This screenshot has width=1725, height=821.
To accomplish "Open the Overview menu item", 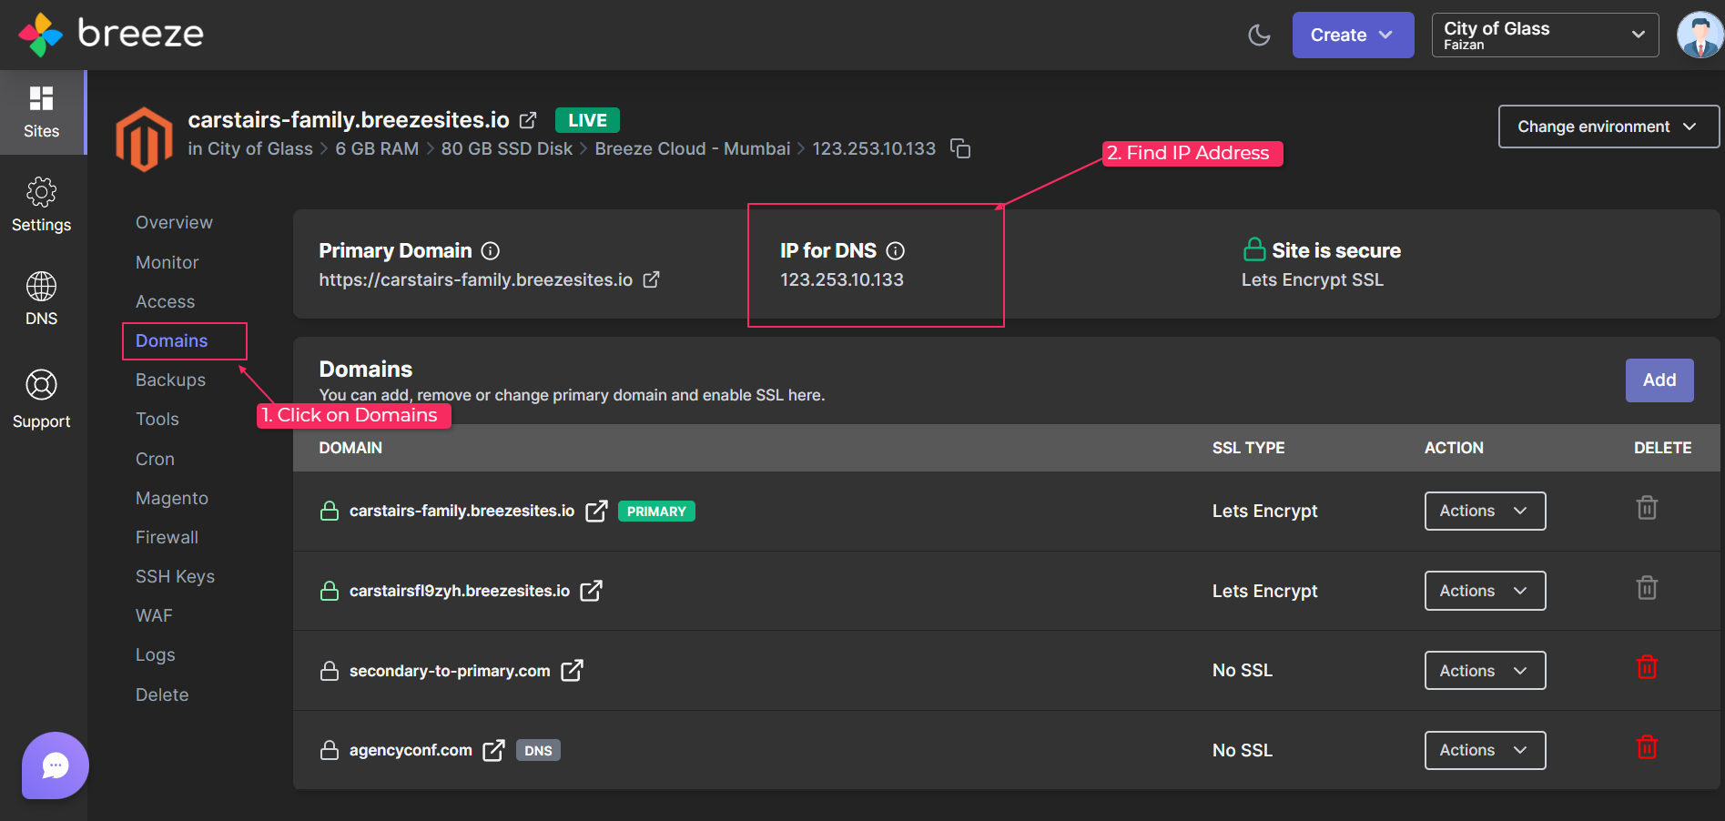I will click(174, 223).
